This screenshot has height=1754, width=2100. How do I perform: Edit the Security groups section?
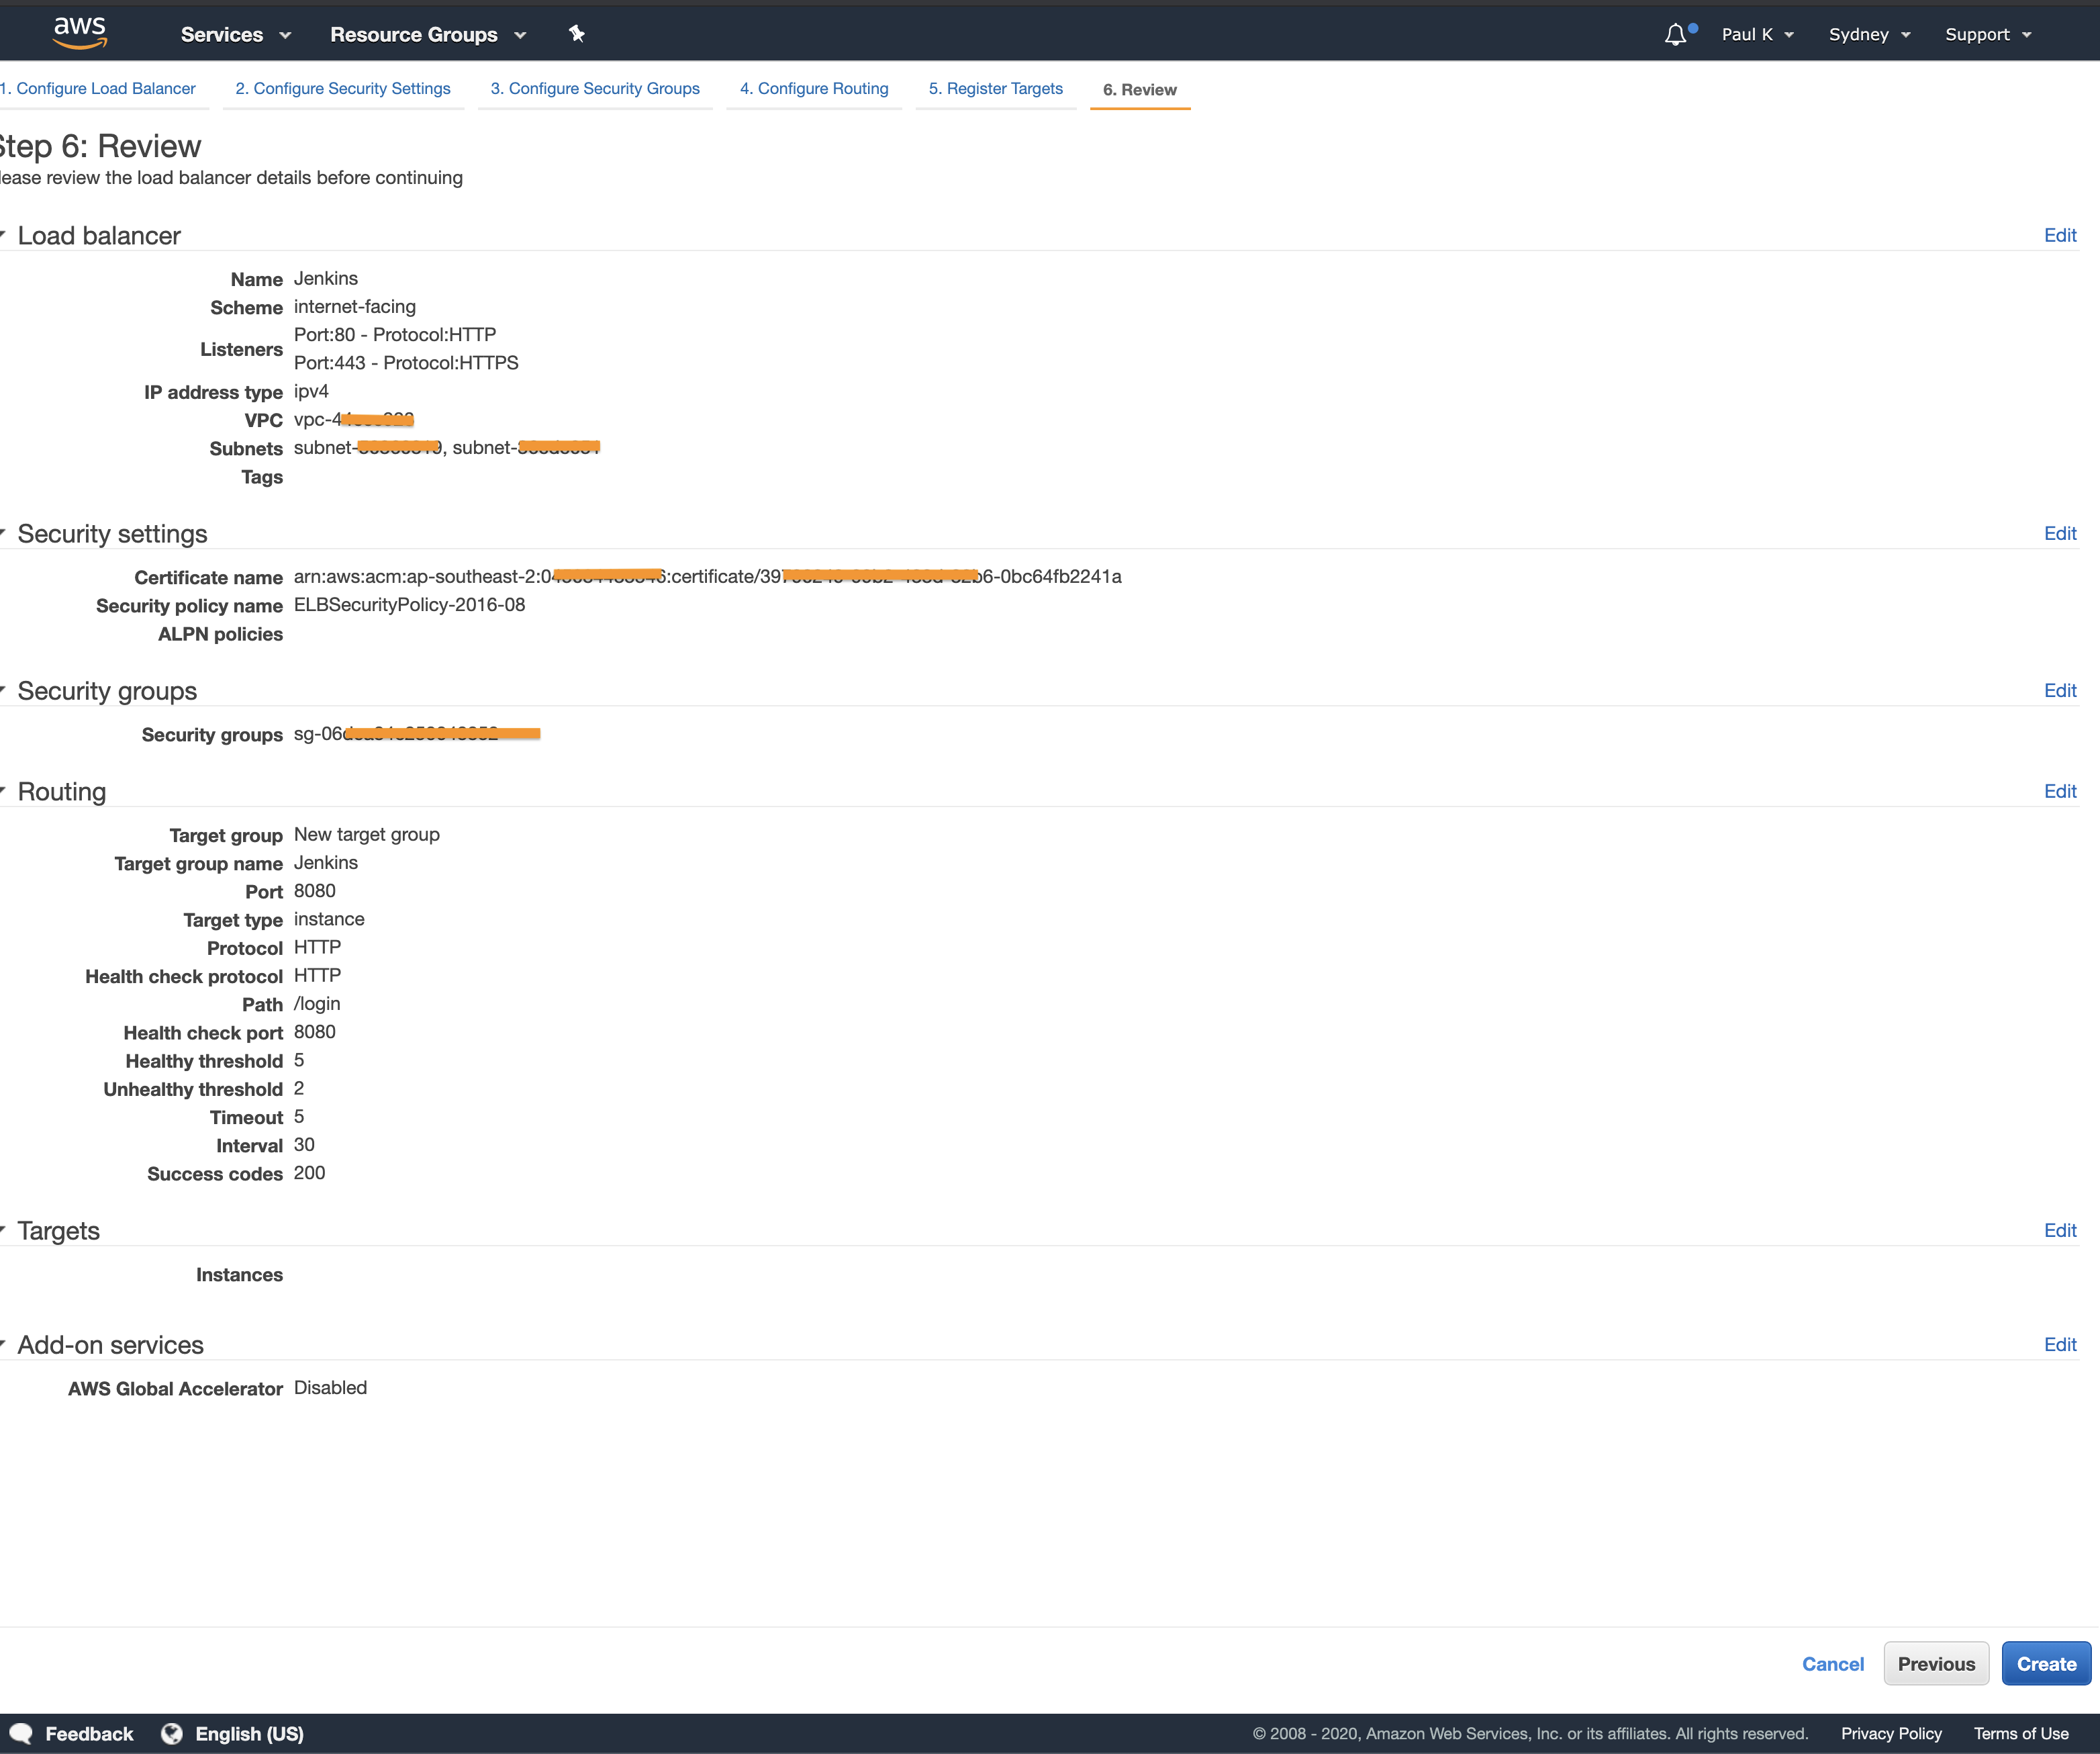coord(2060,690)
